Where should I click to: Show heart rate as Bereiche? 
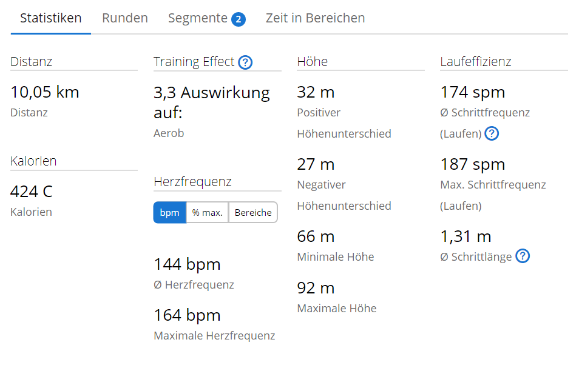pos(253,213)
